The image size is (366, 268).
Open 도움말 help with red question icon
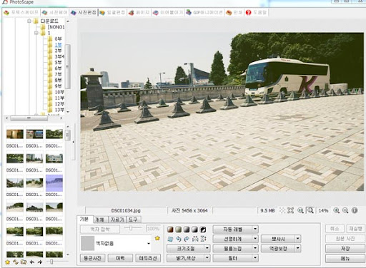256,12
